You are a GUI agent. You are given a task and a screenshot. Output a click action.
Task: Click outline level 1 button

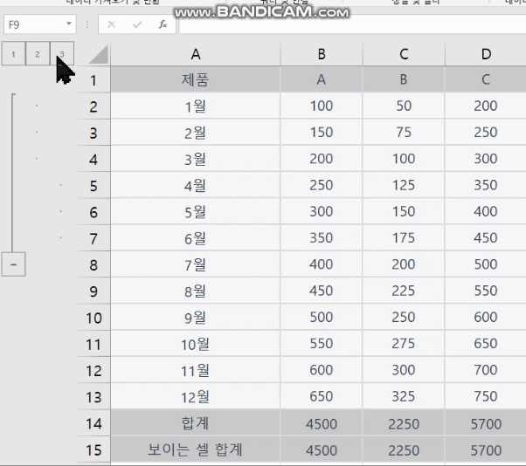13,53
